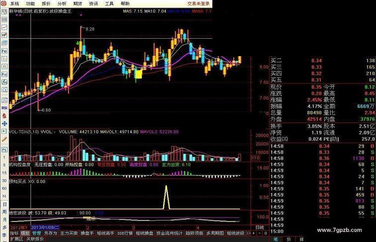Click the 6.60 low price marker

(46, 110)
